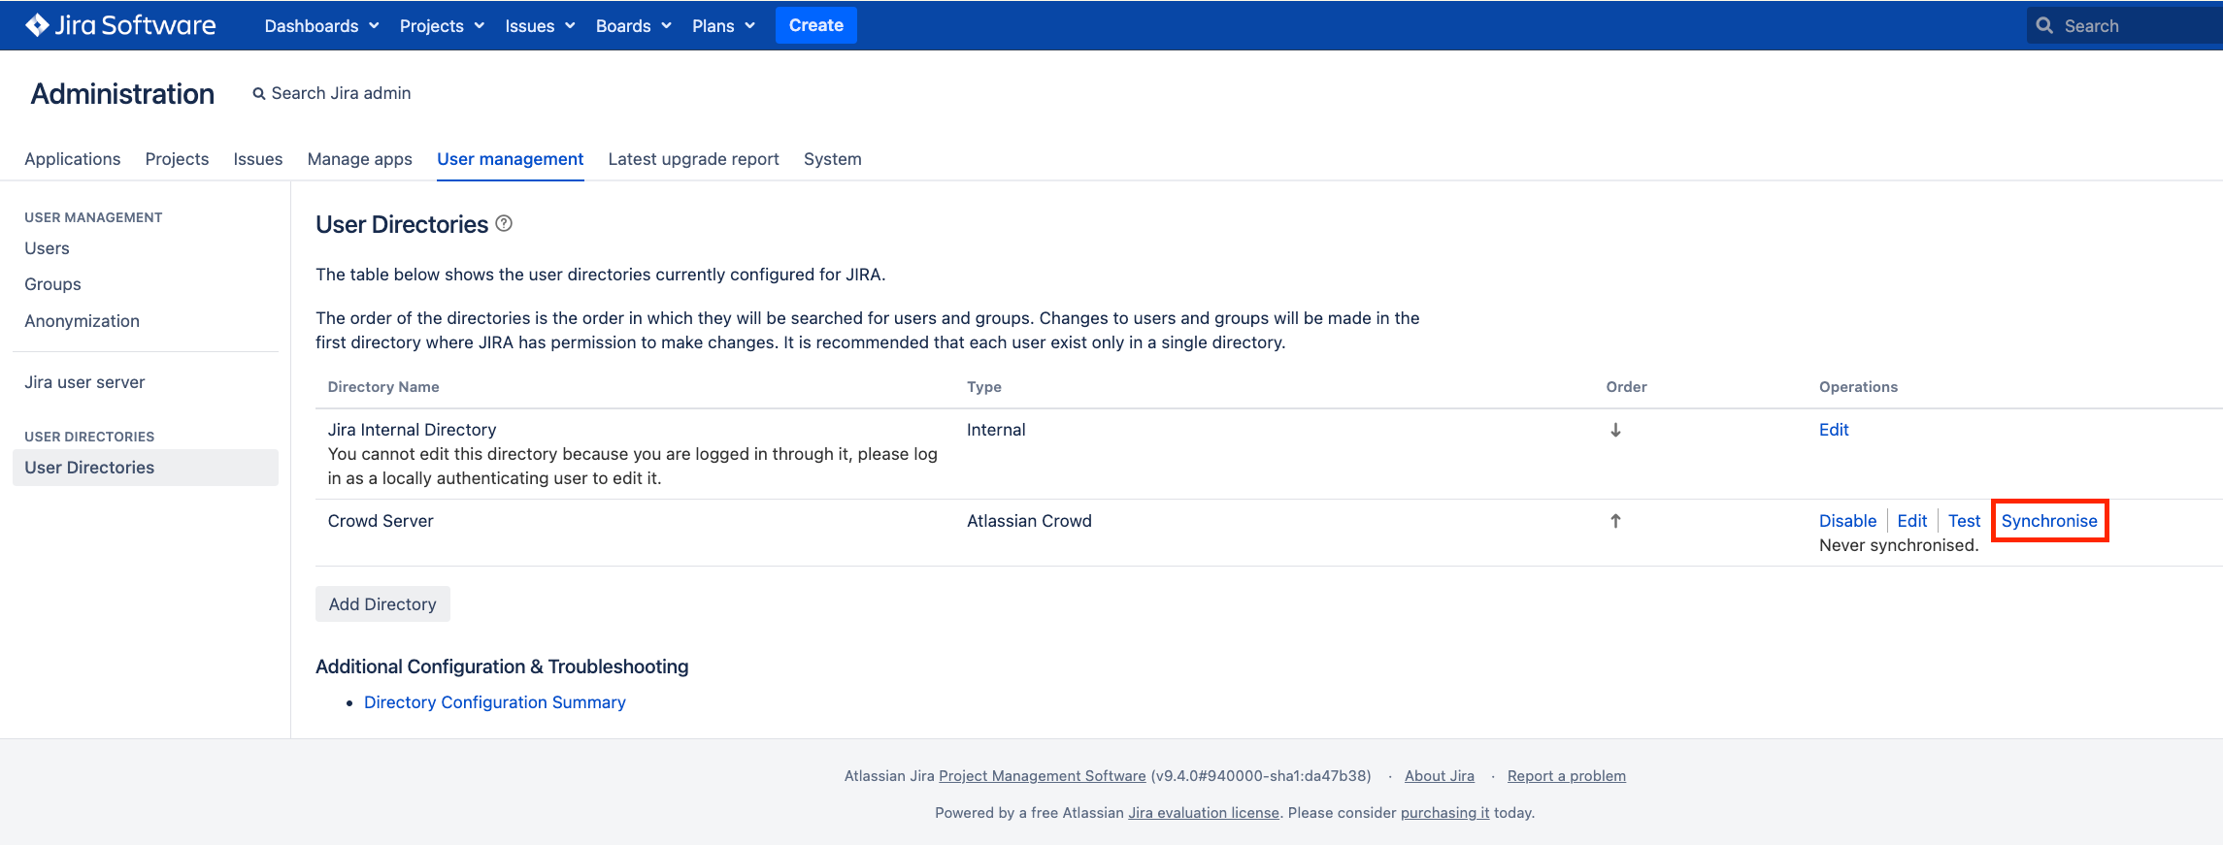Edit the Jira Internal Directory
This screenshot has height=845, width=2223.
click(x=1834, y=430)
